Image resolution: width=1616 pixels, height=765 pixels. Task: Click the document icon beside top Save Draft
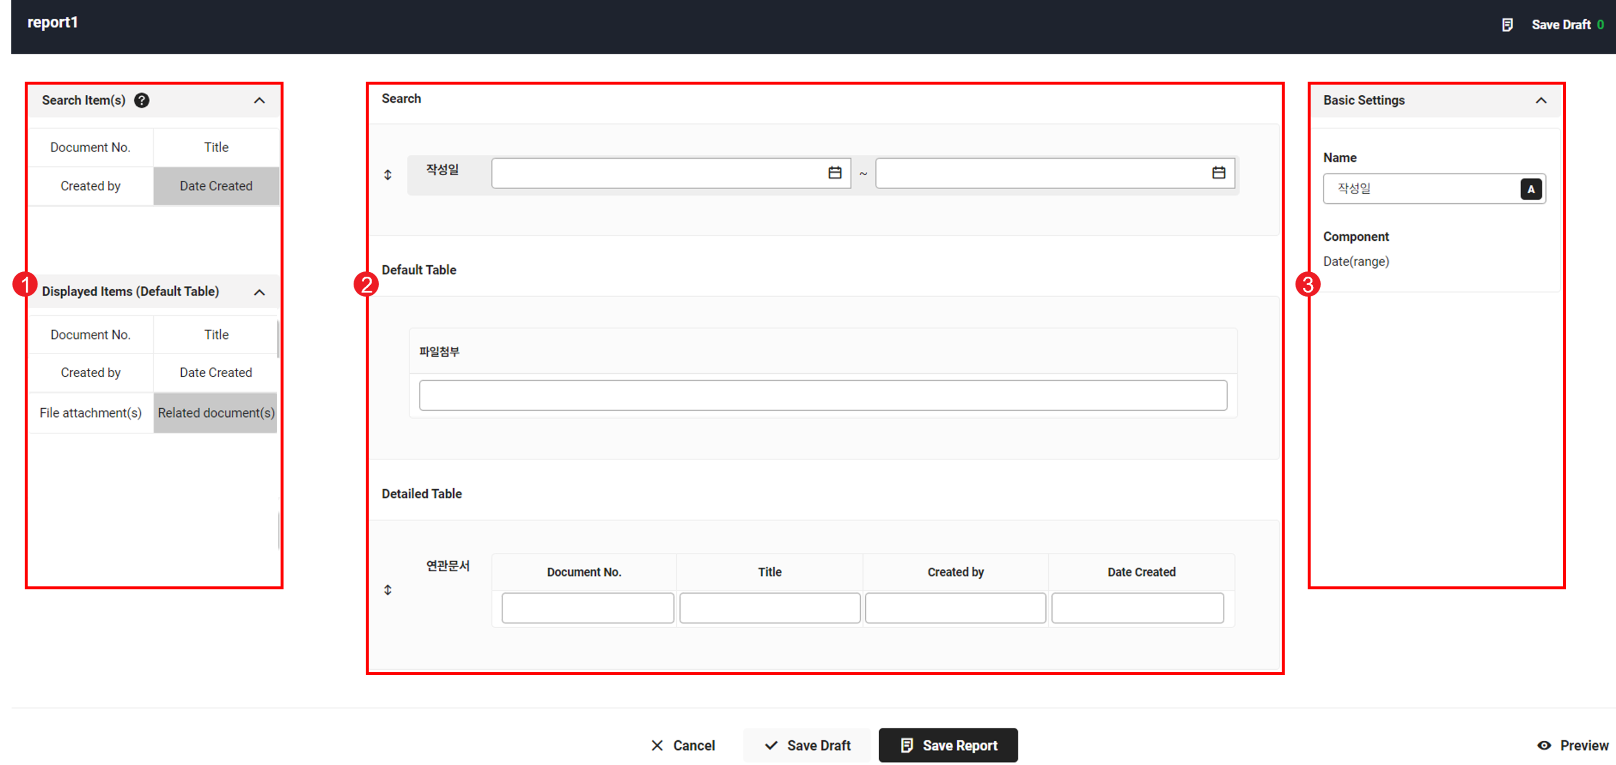point(1507,25)
